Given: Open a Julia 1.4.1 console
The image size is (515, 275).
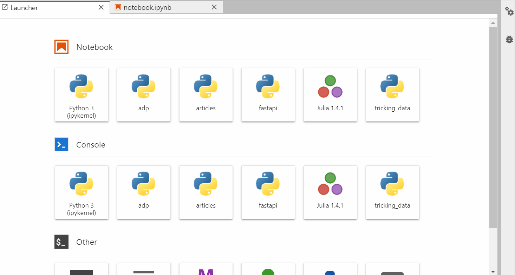Looking at the screenshot, I should pos(330,192).
